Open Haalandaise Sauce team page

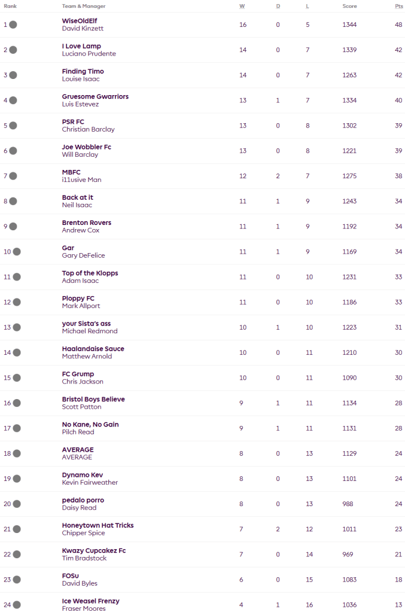(x=93, y=349)
